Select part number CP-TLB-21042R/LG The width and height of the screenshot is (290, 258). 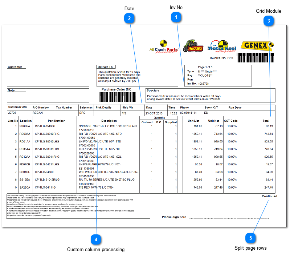pyautogui.click(x=47, y=180)
